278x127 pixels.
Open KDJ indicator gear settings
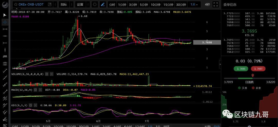[30, 105]
